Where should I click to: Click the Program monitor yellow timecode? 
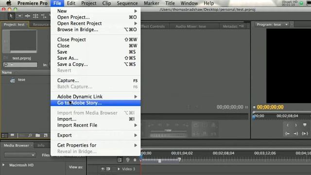[x=270, y=107]
